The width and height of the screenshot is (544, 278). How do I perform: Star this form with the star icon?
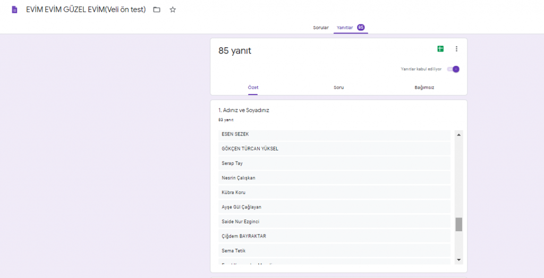173,10
